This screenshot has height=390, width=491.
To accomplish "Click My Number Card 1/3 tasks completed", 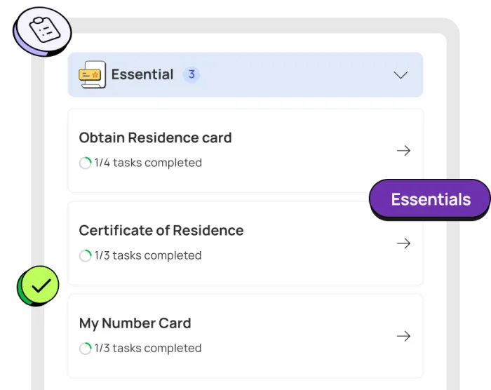I will pos(148,349).
